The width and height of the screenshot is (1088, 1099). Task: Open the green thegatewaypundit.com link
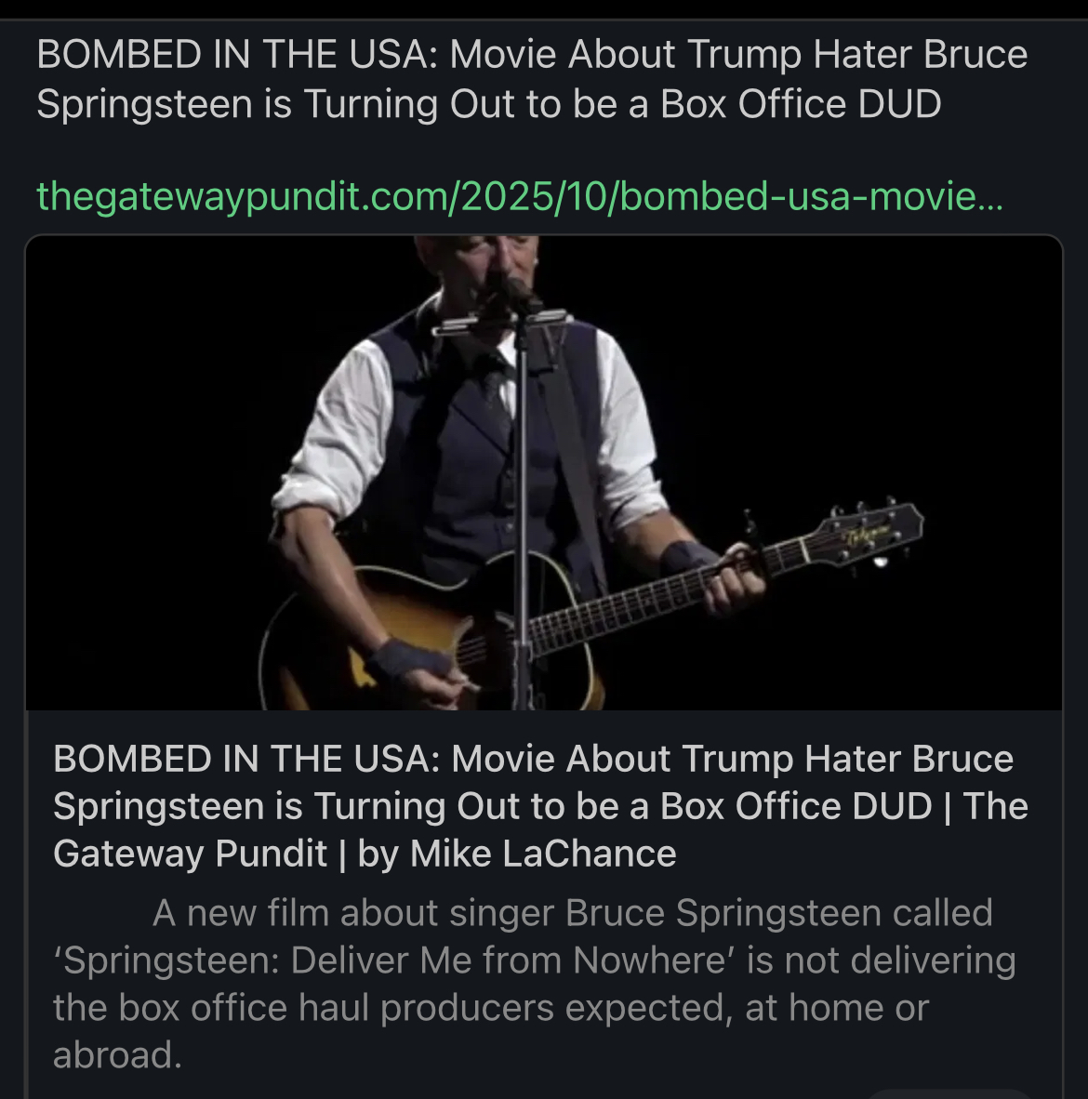pos(519,196)
